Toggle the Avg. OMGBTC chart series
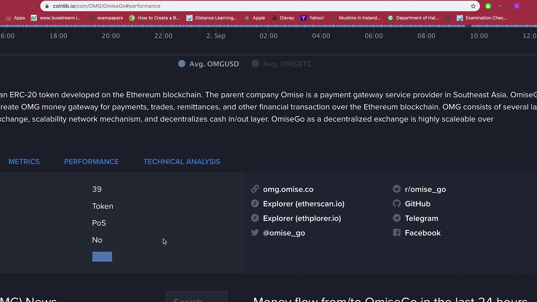The width and height of the screenshot is (537, 302). tap(282, 64)
